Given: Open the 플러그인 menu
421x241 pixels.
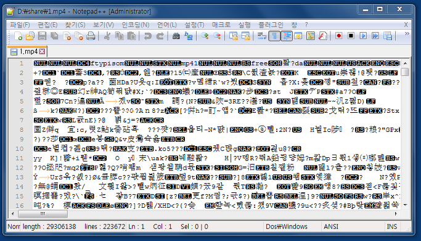Looking at the screenshot, I should [271, 25].
